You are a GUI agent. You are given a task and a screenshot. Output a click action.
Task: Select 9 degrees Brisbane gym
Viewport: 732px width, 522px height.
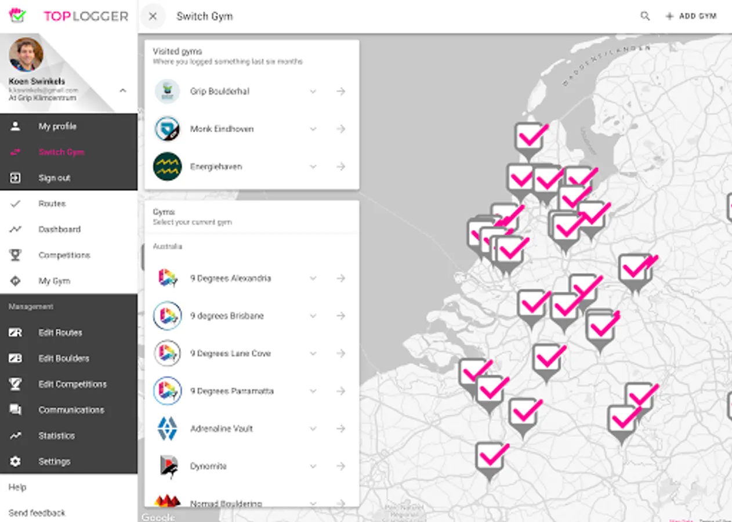[252, 316]
